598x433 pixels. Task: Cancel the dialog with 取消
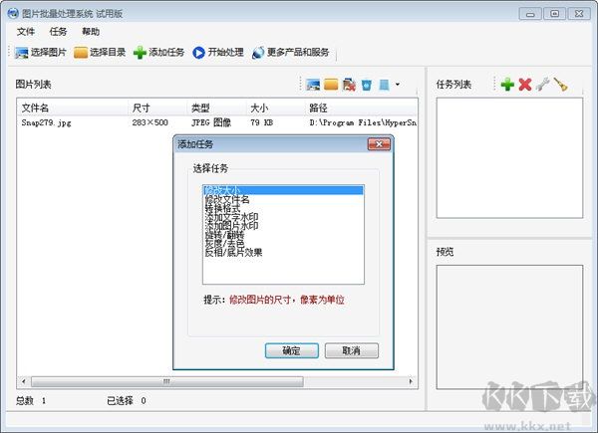point(352,350)
